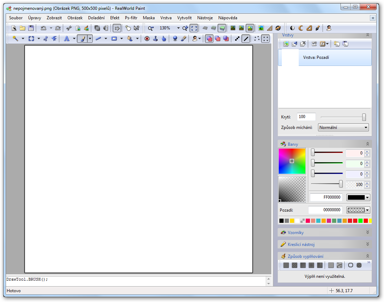Expand the Kreslicí nástroj panel
Screen dimensions: 384x302
tap(368, 244)
